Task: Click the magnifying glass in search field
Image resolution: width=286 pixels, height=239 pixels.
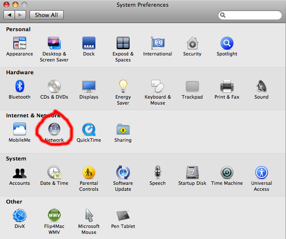Action: coord(223,15)
